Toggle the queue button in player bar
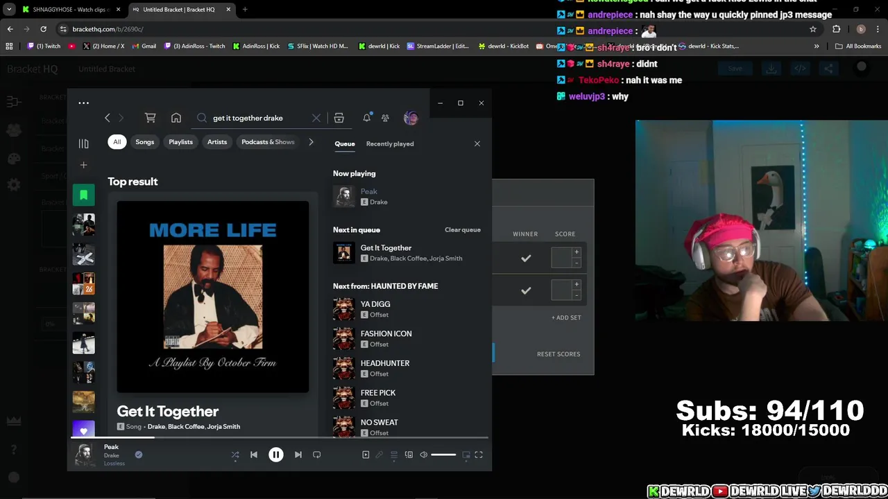 [394, 455]
